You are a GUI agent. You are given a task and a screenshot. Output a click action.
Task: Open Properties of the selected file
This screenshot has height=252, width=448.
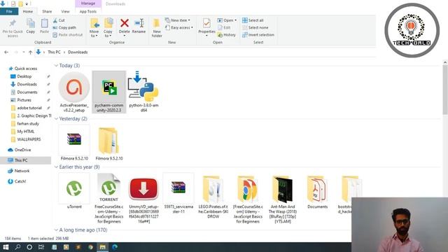206,27
